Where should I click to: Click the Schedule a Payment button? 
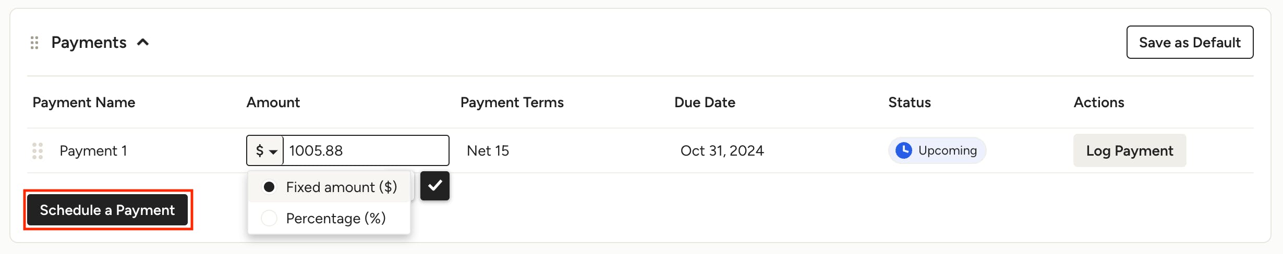(x=107, y=210)
